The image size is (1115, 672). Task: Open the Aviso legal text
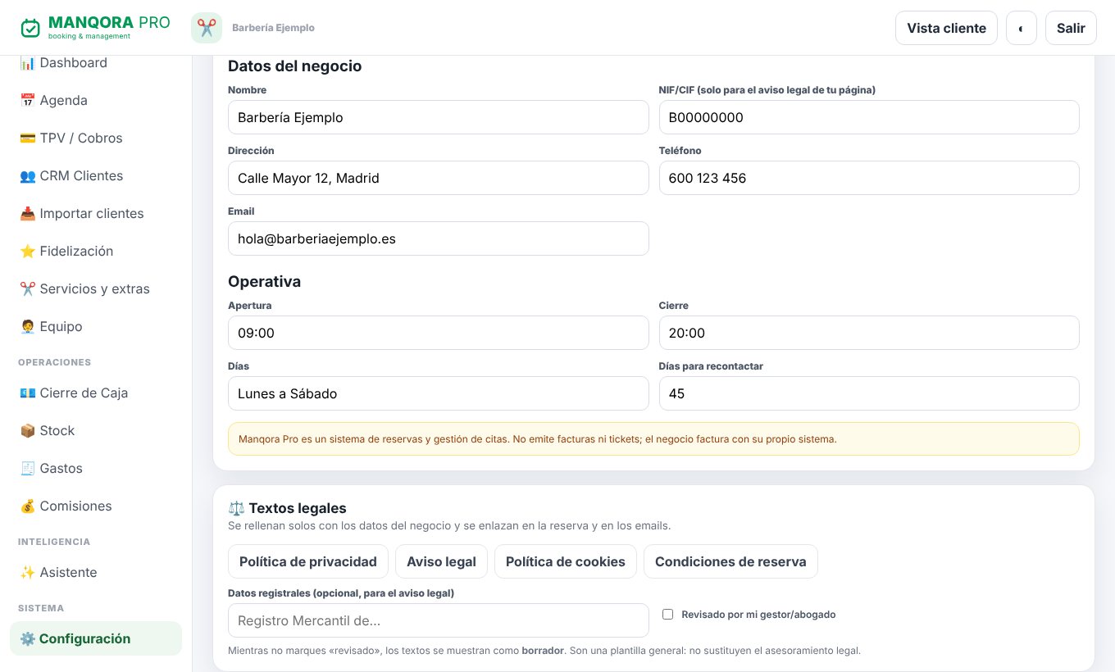coord(441,562)
